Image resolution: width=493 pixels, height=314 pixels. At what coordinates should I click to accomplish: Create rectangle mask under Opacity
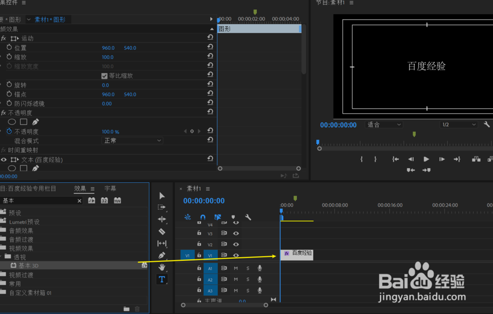pyautogui.click(x=24, y=122)
